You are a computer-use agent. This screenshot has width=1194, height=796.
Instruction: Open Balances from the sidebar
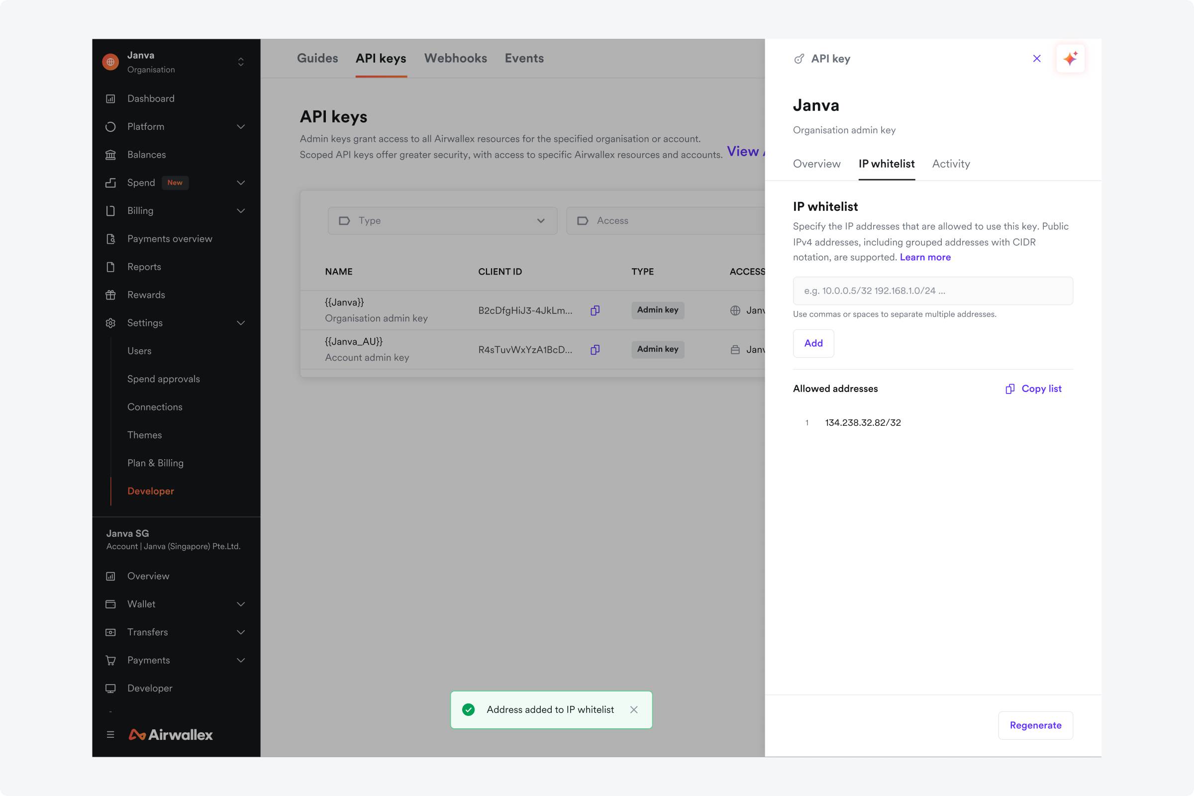147,154
